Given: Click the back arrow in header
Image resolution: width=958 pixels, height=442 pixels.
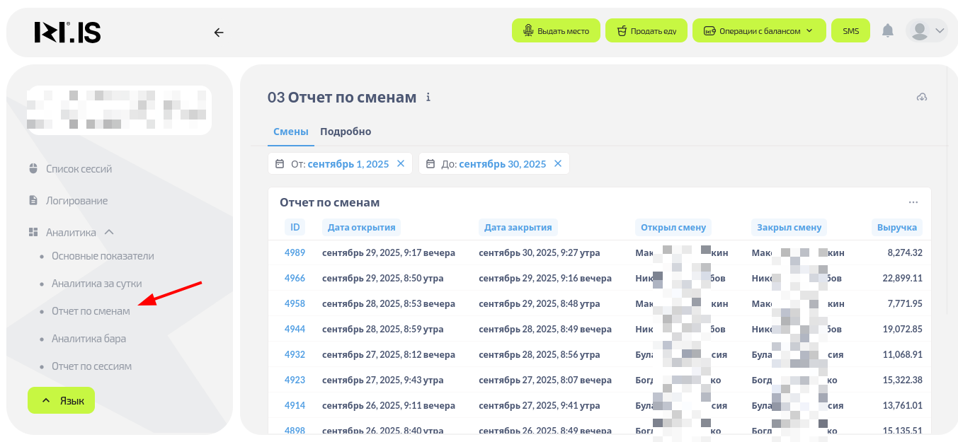Looking at the screenshot, I should click(x=219, y=33).
